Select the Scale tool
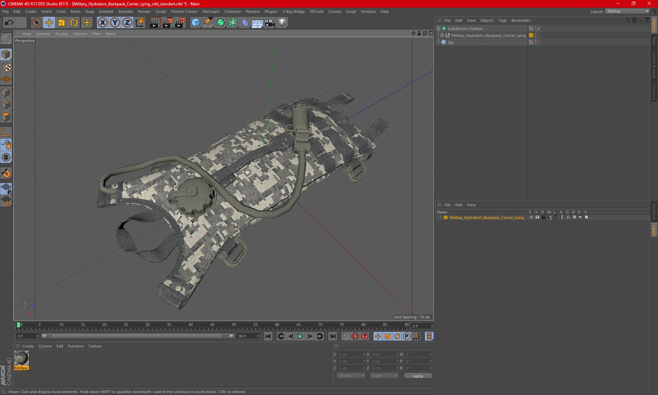 [x=61, y=23]
